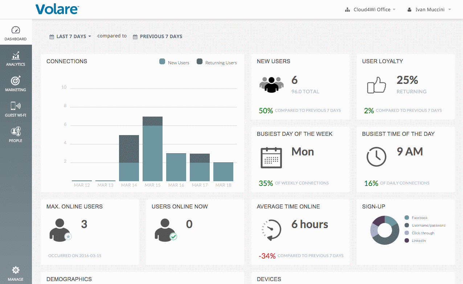Go to People section icon

pos(16,131)
